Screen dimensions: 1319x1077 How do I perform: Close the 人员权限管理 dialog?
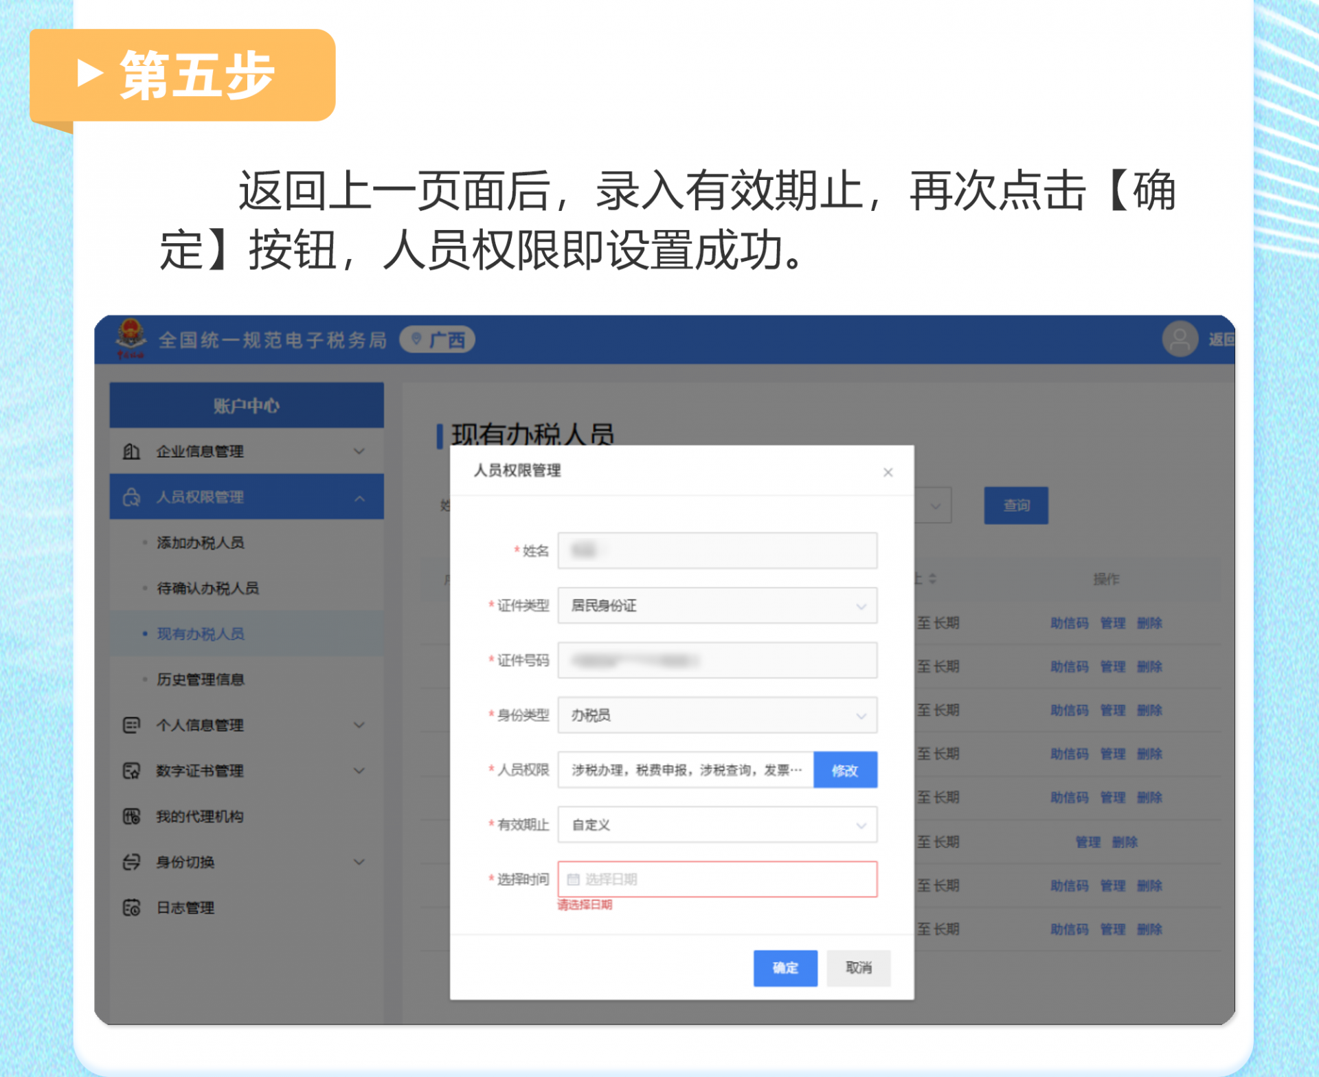[x=888, y=472]
